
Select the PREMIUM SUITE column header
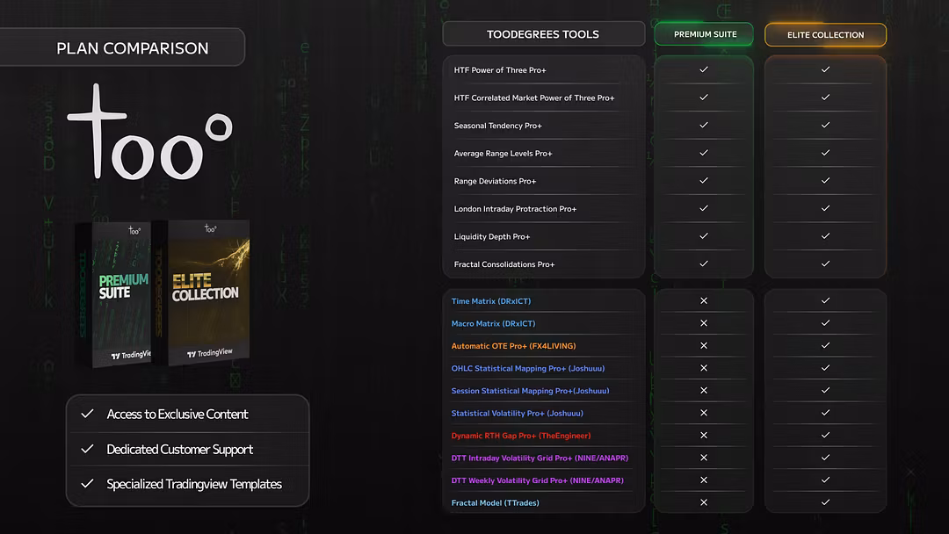click(x=704, y=34)
